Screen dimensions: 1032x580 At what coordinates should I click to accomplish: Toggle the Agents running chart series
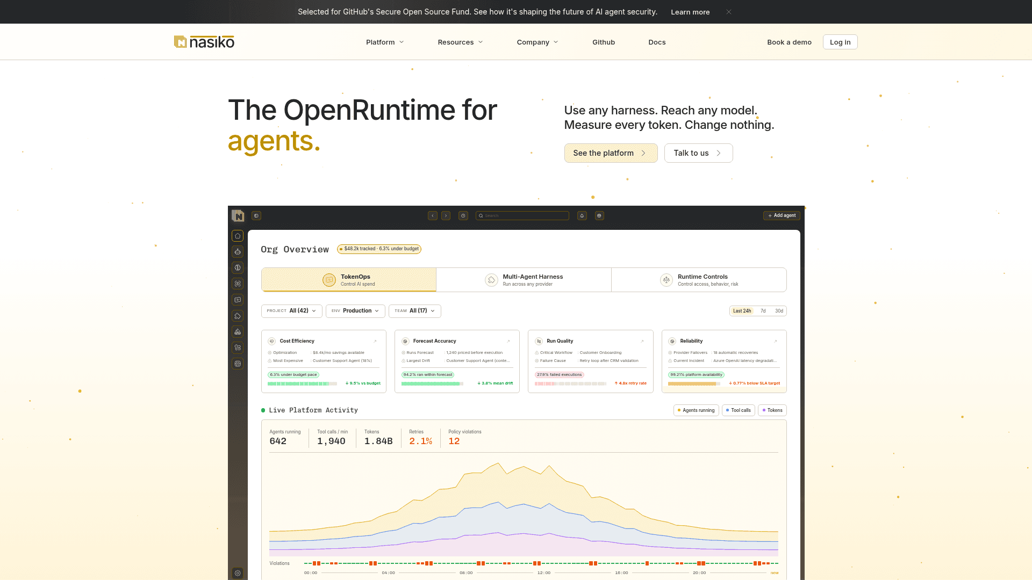tap(696, 410)
